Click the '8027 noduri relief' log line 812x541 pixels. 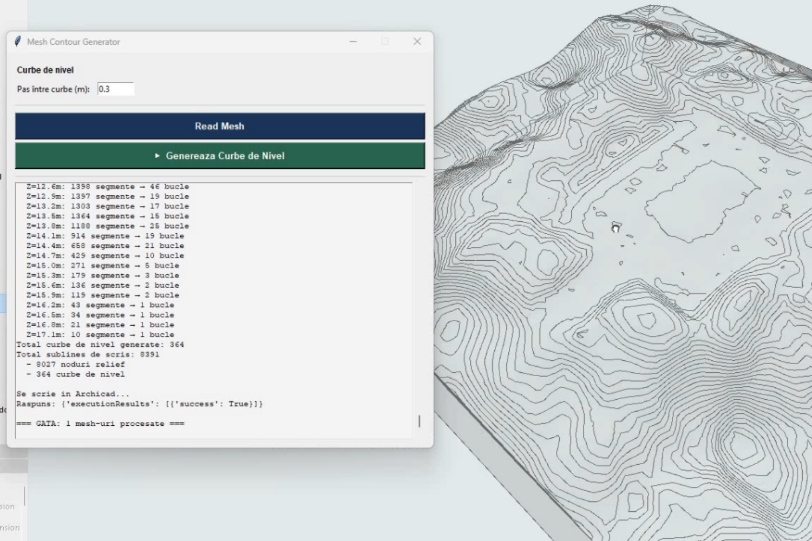75,365
